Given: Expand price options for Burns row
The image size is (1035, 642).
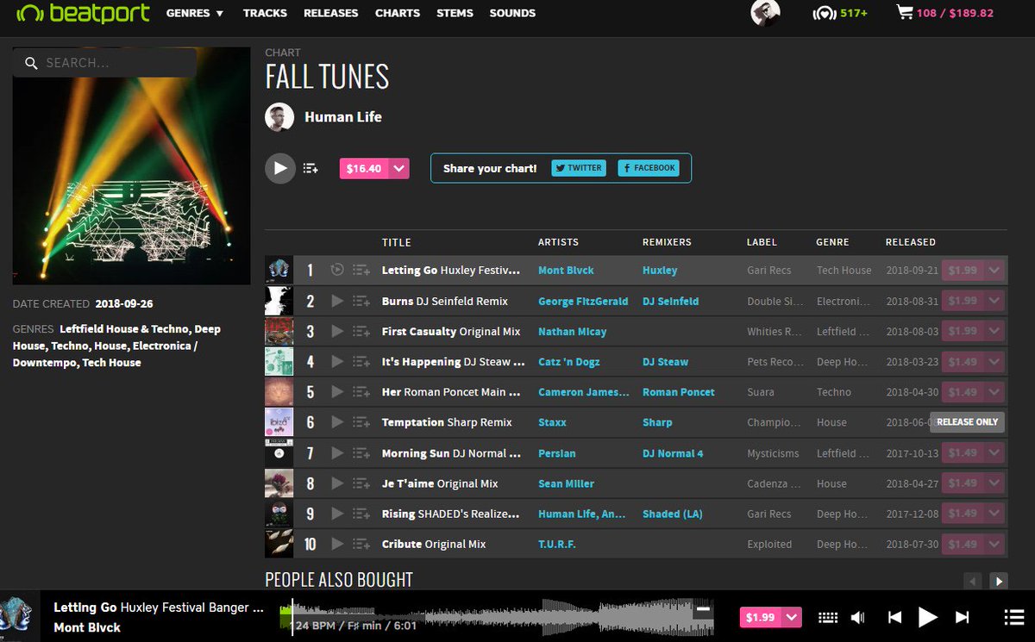Looking at the screenshot, I should coord(994,302).
